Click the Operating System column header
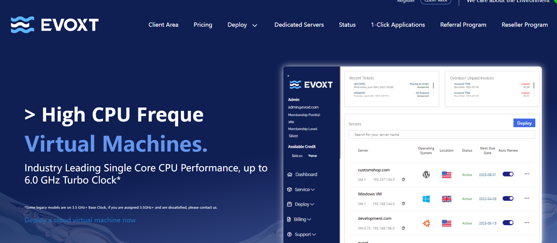 (x=426, y=151)
